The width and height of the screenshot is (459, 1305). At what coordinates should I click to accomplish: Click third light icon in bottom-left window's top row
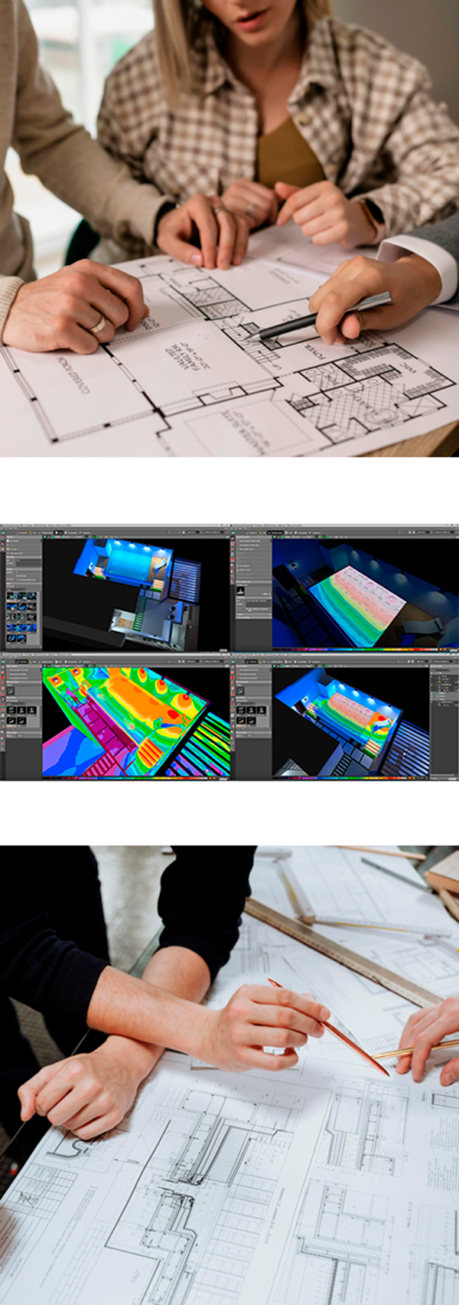click(32, 711)
